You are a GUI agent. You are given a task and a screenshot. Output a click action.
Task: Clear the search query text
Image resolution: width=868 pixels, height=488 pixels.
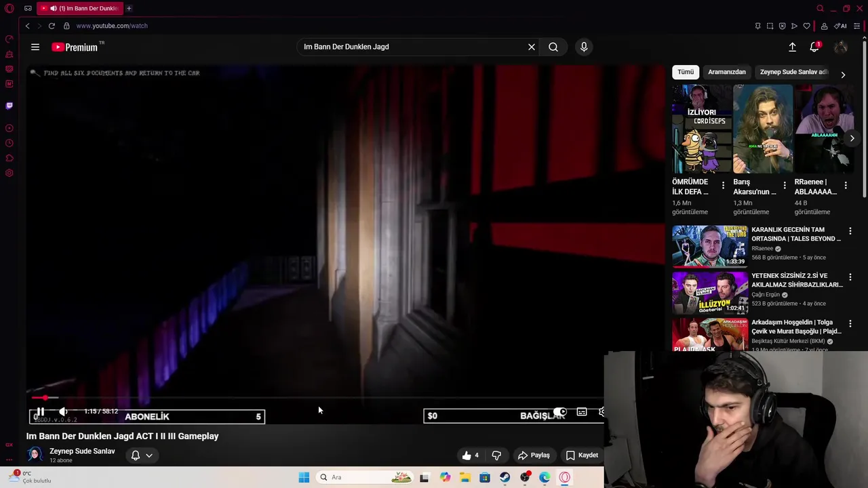532,47
